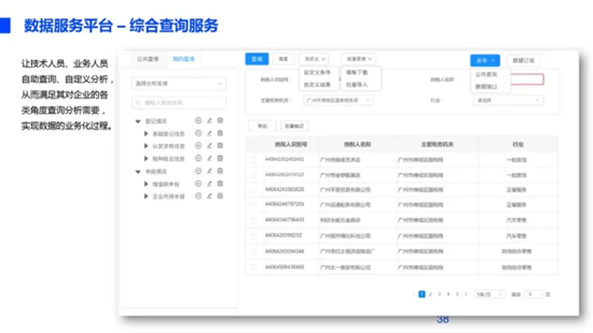Choose 模板下载 from the menu
Screen dimensions: 593x333
click(x=357, y=72)
